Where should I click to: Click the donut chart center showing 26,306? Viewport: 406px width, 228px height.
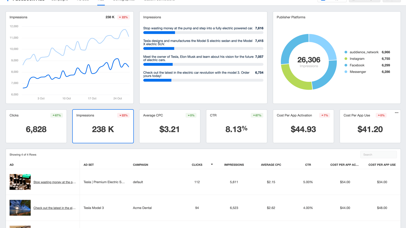coord(309,62)
